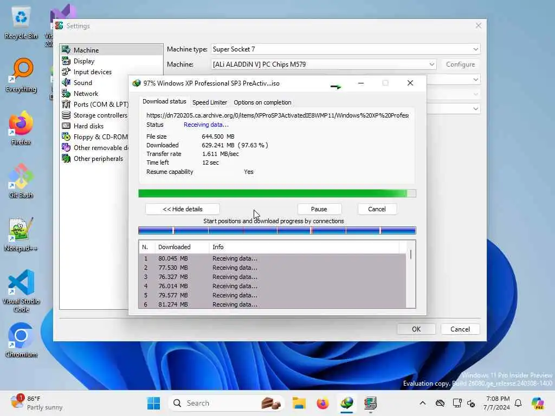This screenshot has height=416, width=555.
Task: Open Recycle Bin desktop icon
Action: tap(21, 22)
